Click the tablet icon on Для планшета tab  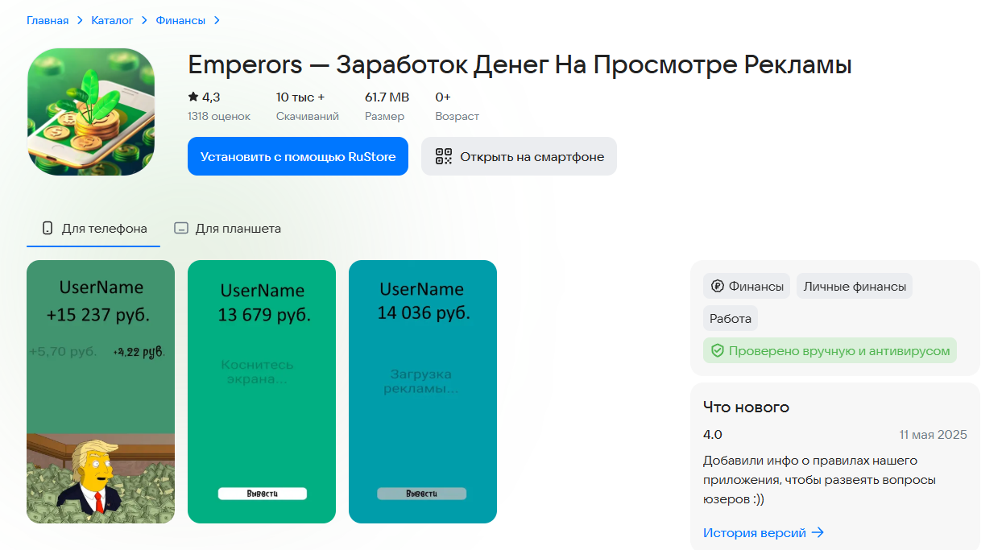tap(182, 228)
